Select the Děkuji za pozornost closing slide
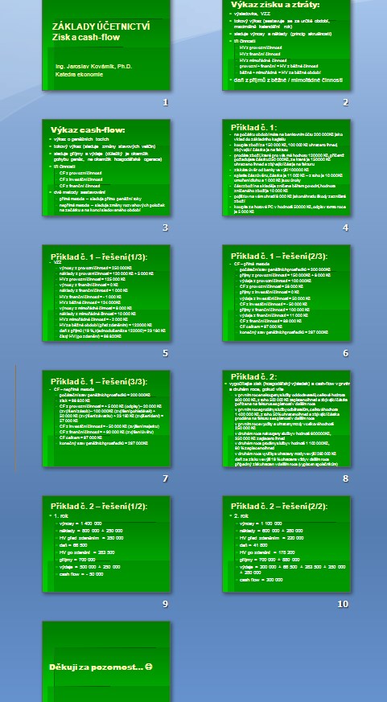 pyautogui.click(x=106, y=662)
